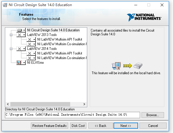Click the installer icon in the title bar
Image resolution: width=173 pixels, height=133 pixels.
(5, 5)
